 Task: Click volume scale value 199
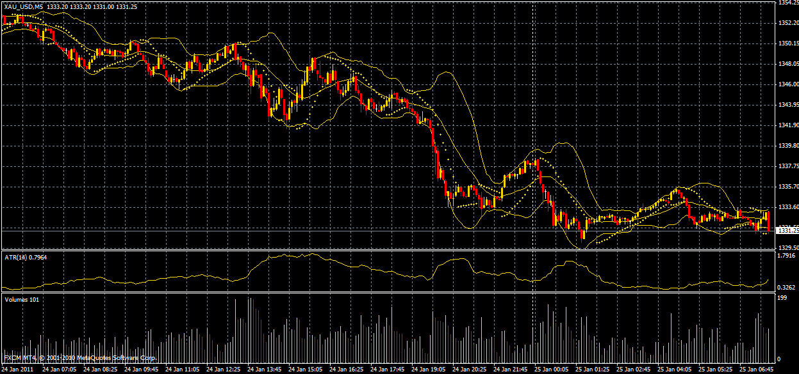[x=781, y=298]
